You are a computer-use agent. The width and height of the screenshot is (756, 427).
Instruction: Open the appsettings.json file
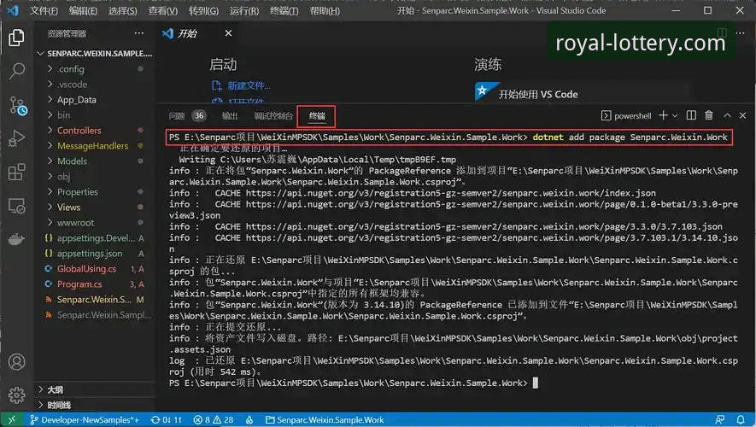(x=95, y=254)
